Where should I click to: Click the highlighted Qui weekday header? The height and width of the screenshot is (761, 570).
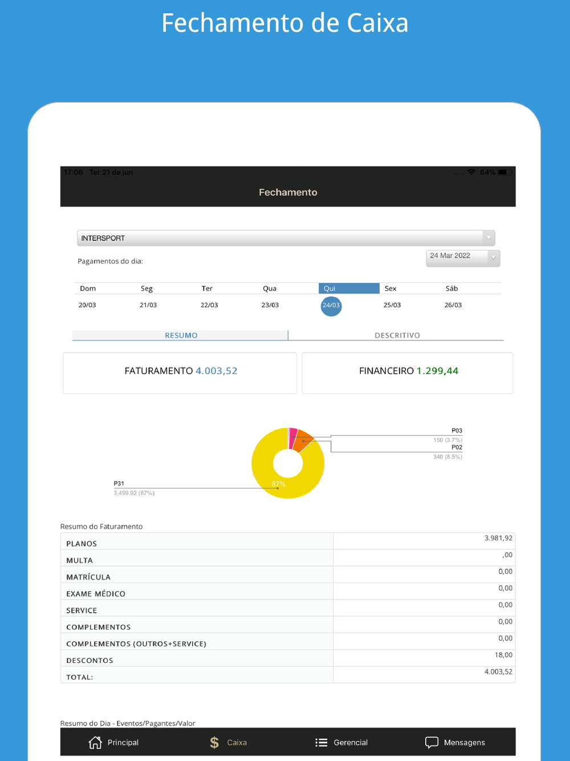[349, 289]
